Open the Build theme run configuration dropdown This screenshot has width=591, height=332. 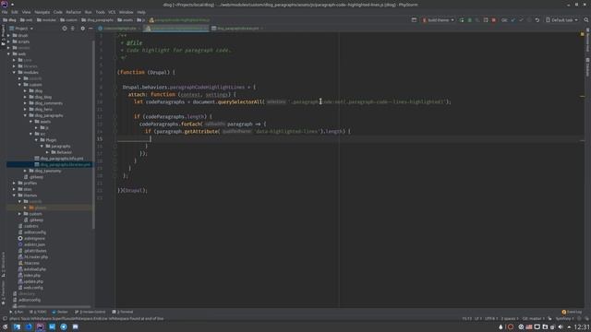pyautogui.click(x=439, y=20)
